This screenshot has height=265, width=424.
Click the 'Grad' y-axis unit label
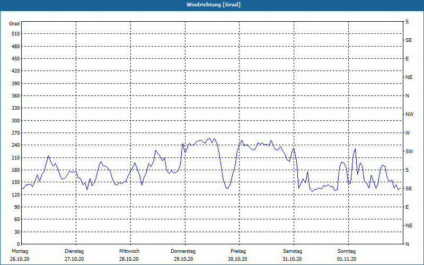coord(14,24)
